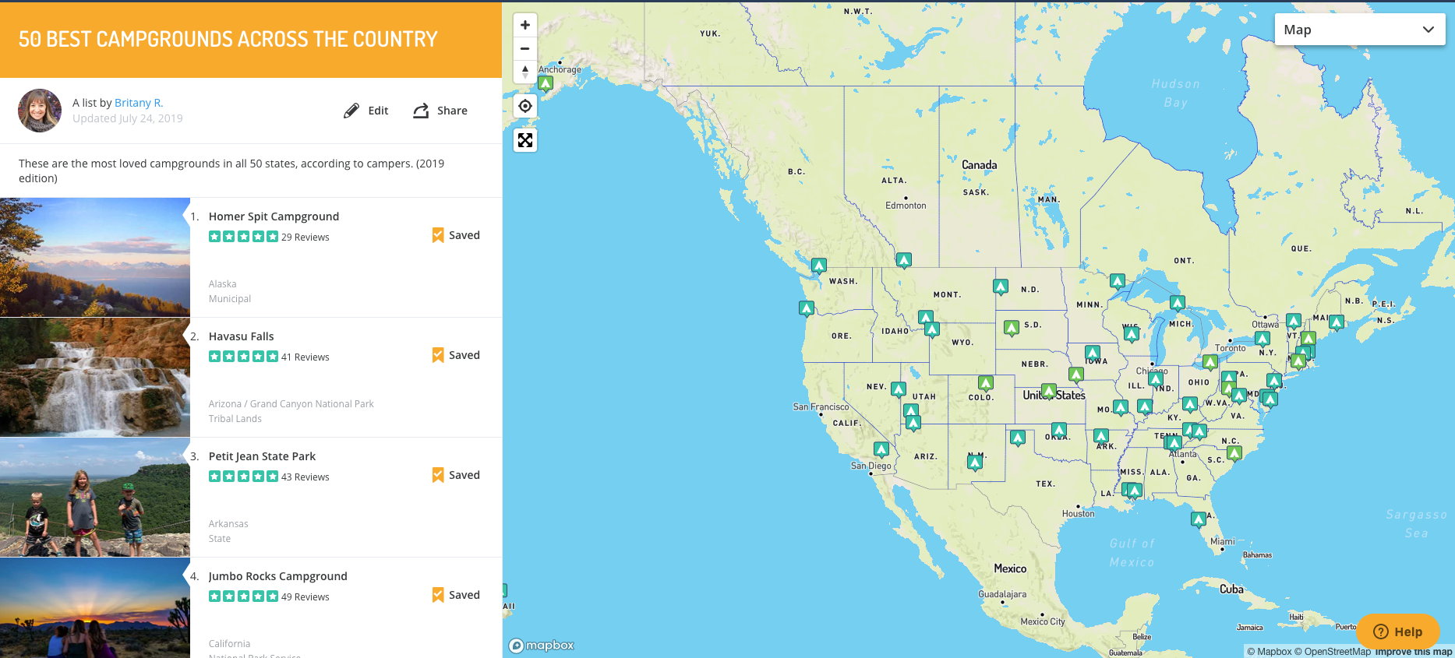Open the Map style dropdown
The image size is (1455, 658).
tap(1360, 30)
